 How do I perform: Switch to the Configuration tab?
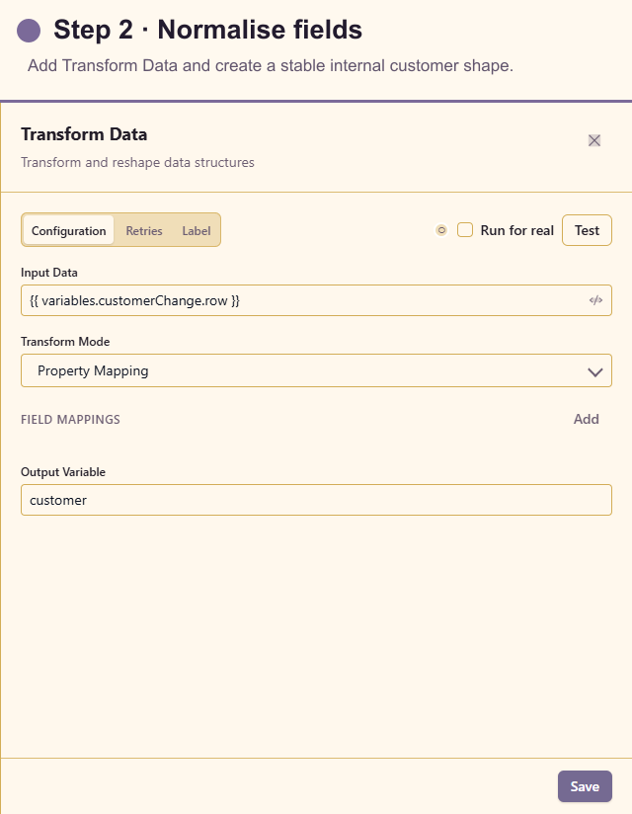click(68, 230)
